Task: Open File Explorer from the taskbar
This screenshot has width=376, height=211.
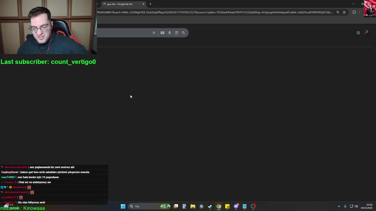Action: [x=193, y=206]
